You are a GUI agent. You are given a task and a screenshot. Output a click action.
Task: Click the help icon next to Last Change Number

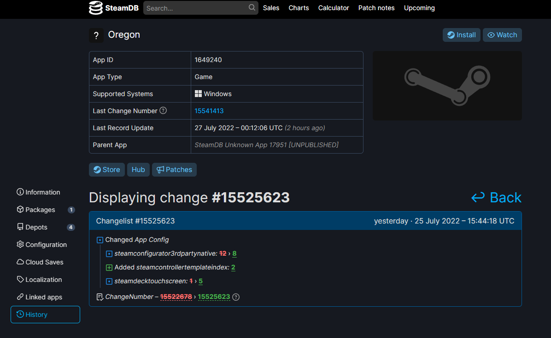pyautogui.click(x=163, y=110)
